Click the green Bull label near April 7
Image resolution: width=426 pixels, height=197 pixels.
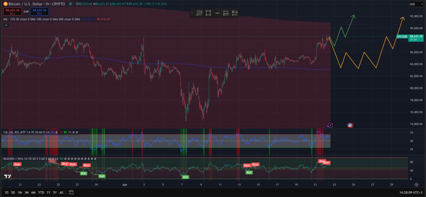(185, 177)
